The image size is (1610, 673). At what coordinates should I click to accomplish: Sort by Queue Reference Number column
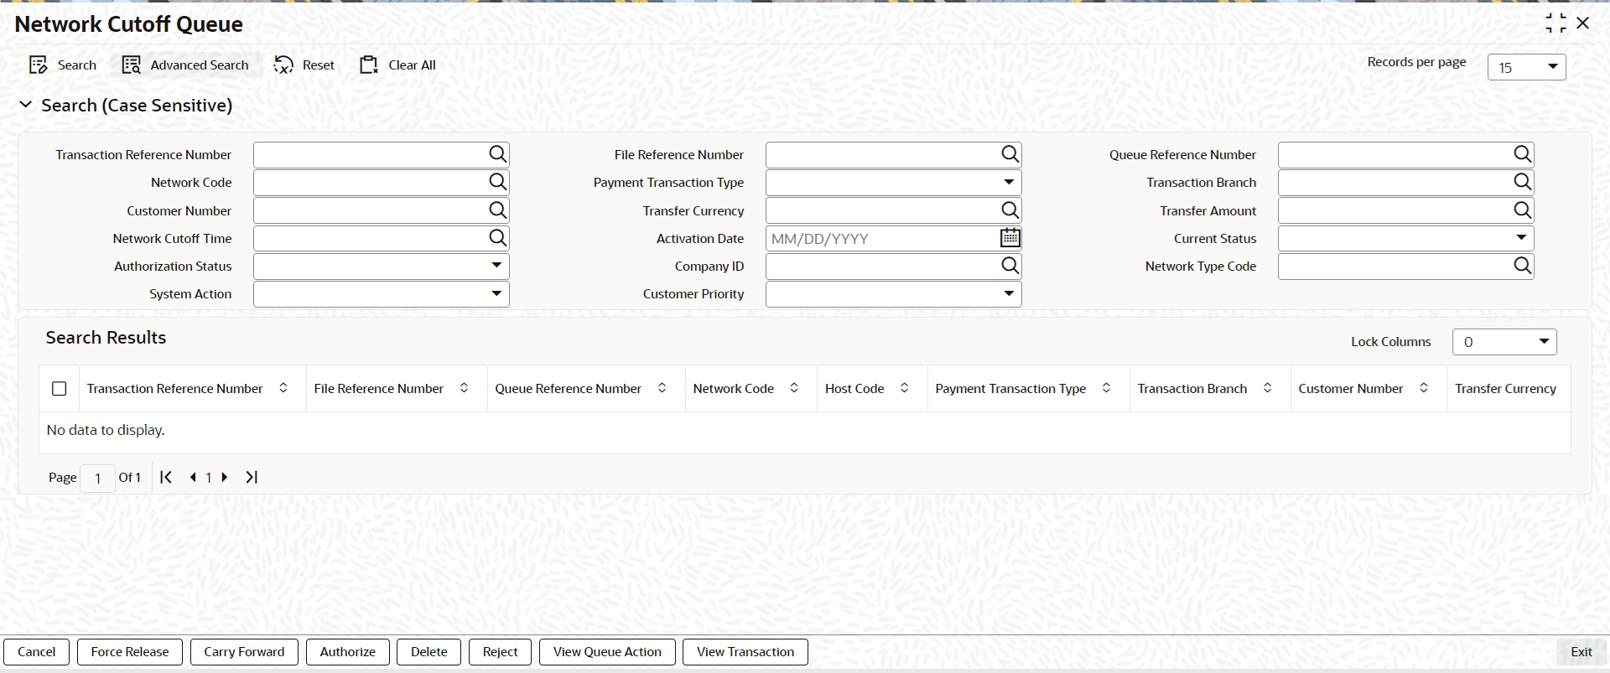click(662, 388)
